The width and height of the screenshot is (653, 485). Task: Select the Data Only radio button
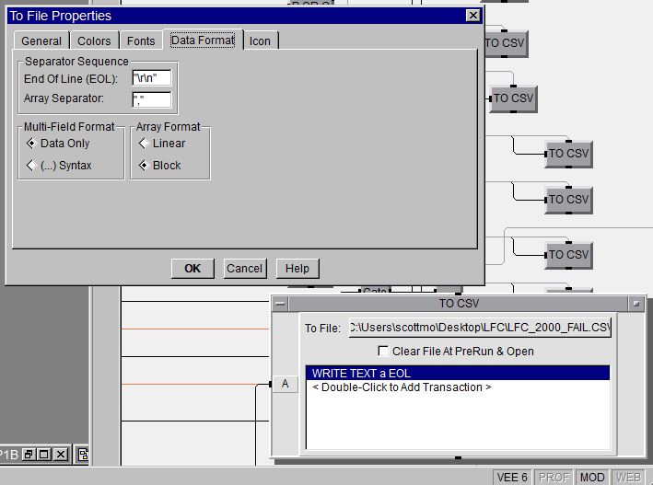click(x=31, y=144)
